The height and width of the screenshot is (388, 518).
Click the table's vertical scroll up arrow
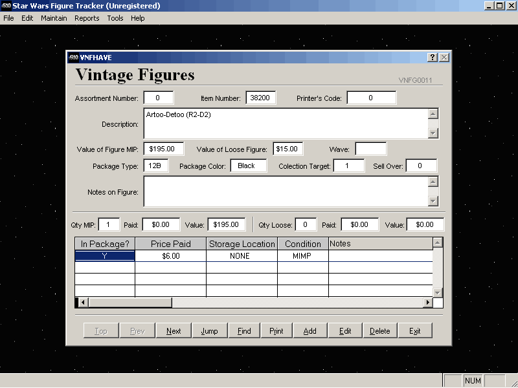coord(438,243)
